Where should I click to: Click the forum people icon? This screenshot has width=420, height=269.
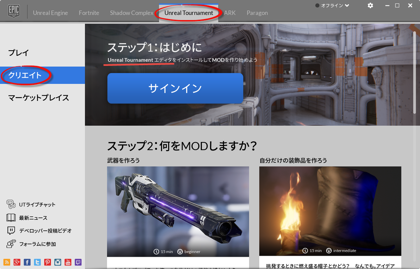pos(11,244)
